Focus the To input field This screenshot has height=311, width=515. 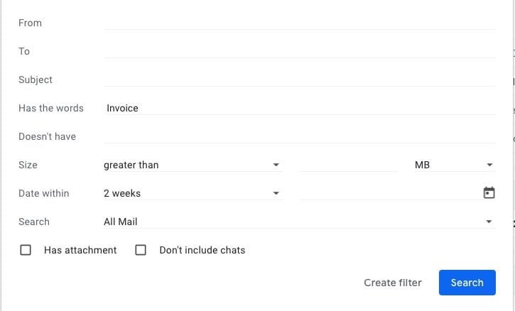[299, 51]
